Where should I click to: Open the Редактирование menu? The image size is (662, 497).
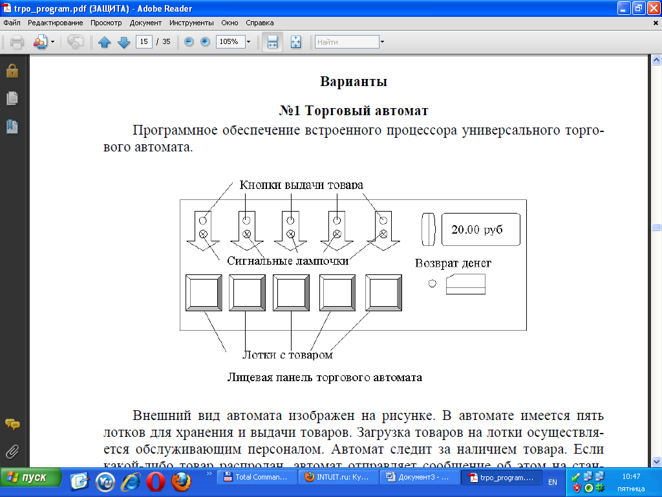pyautogui.click(x=56, y=23)
